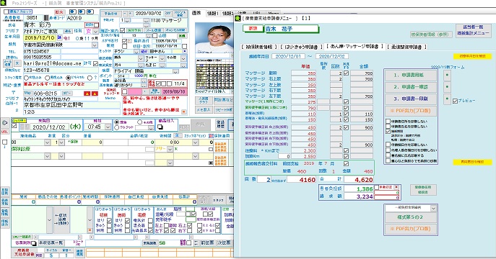Click the red X icon beside 手動訂正
The width and height of the screenshot is (496, 259).
[396, 187]
